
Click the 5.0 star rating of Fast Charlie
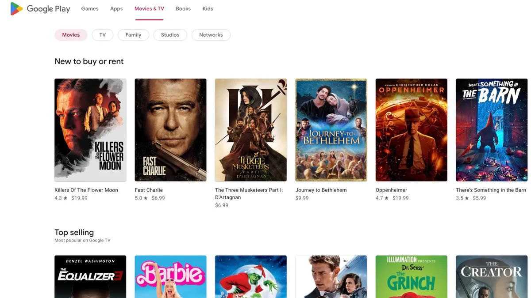141,198
